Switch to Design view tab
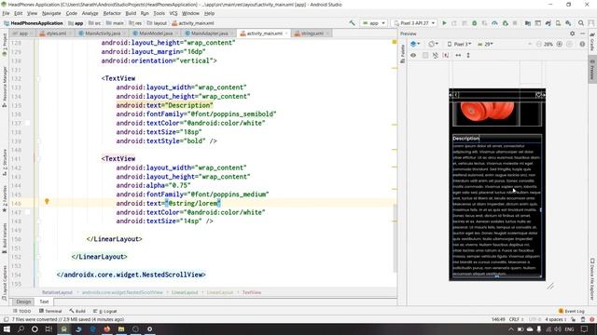 pyautogui.click(x=23, y=301)
